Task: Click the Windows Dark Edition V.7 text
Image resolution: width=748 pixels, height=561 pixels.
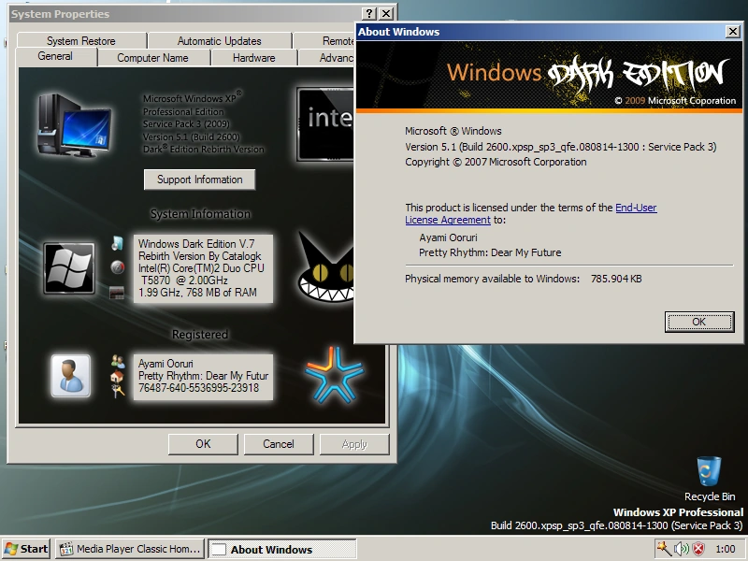Action: [x=196, y=244]
